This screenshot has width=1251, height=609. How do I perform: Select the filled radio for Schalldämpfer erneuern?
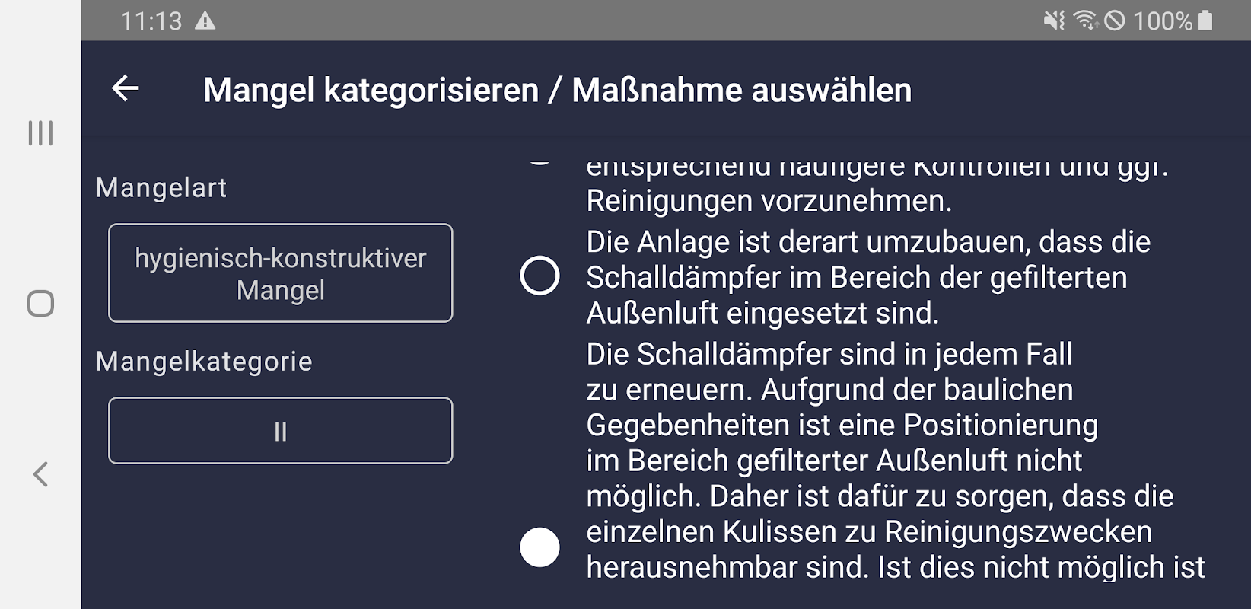point(540,547)
